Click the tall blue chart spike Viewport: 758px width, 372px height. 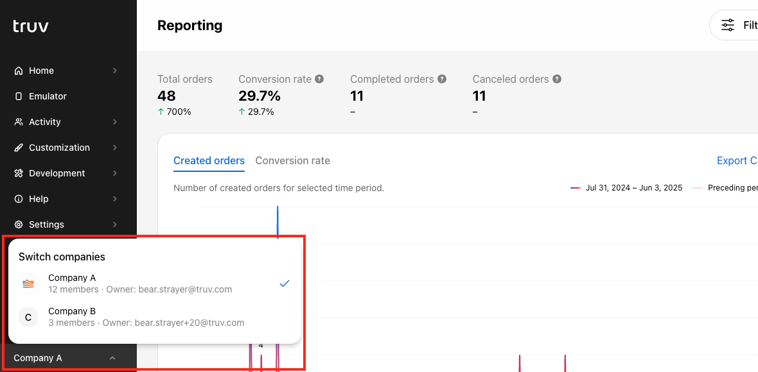[278, 222]
